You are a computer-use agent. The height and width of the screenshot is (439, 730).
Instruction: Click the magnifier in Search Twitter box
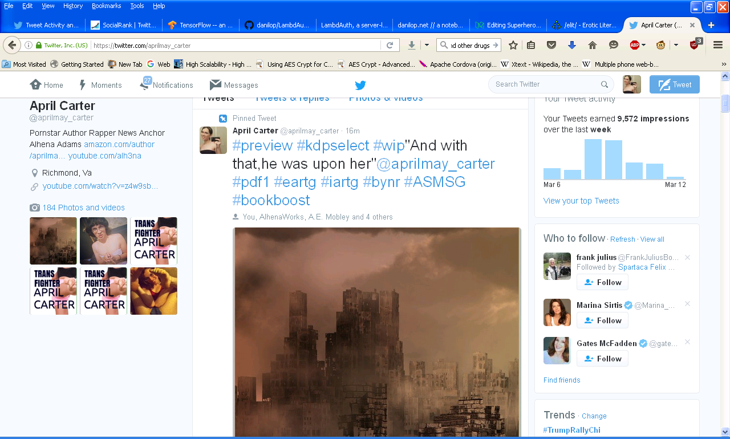point(605,84)
